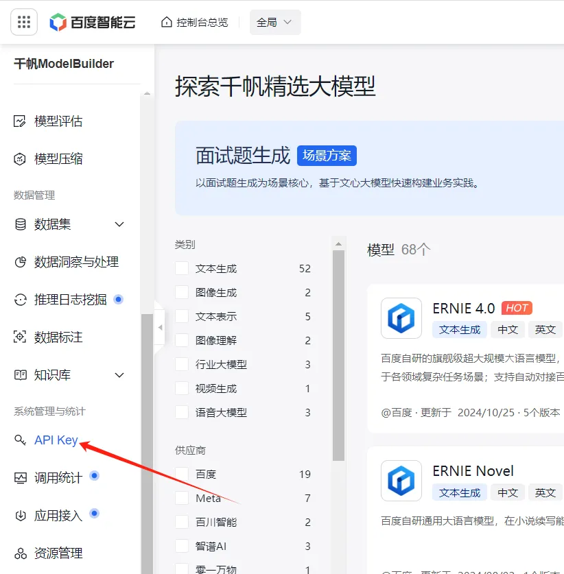Check the 语音大模型 category checkbox
The height and width of the screenshot is (574, 564).
pyautogui.click(x=182, y=412)
